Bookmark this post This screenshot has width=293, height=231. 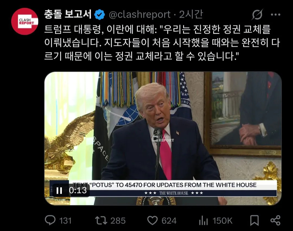(254, 220)
